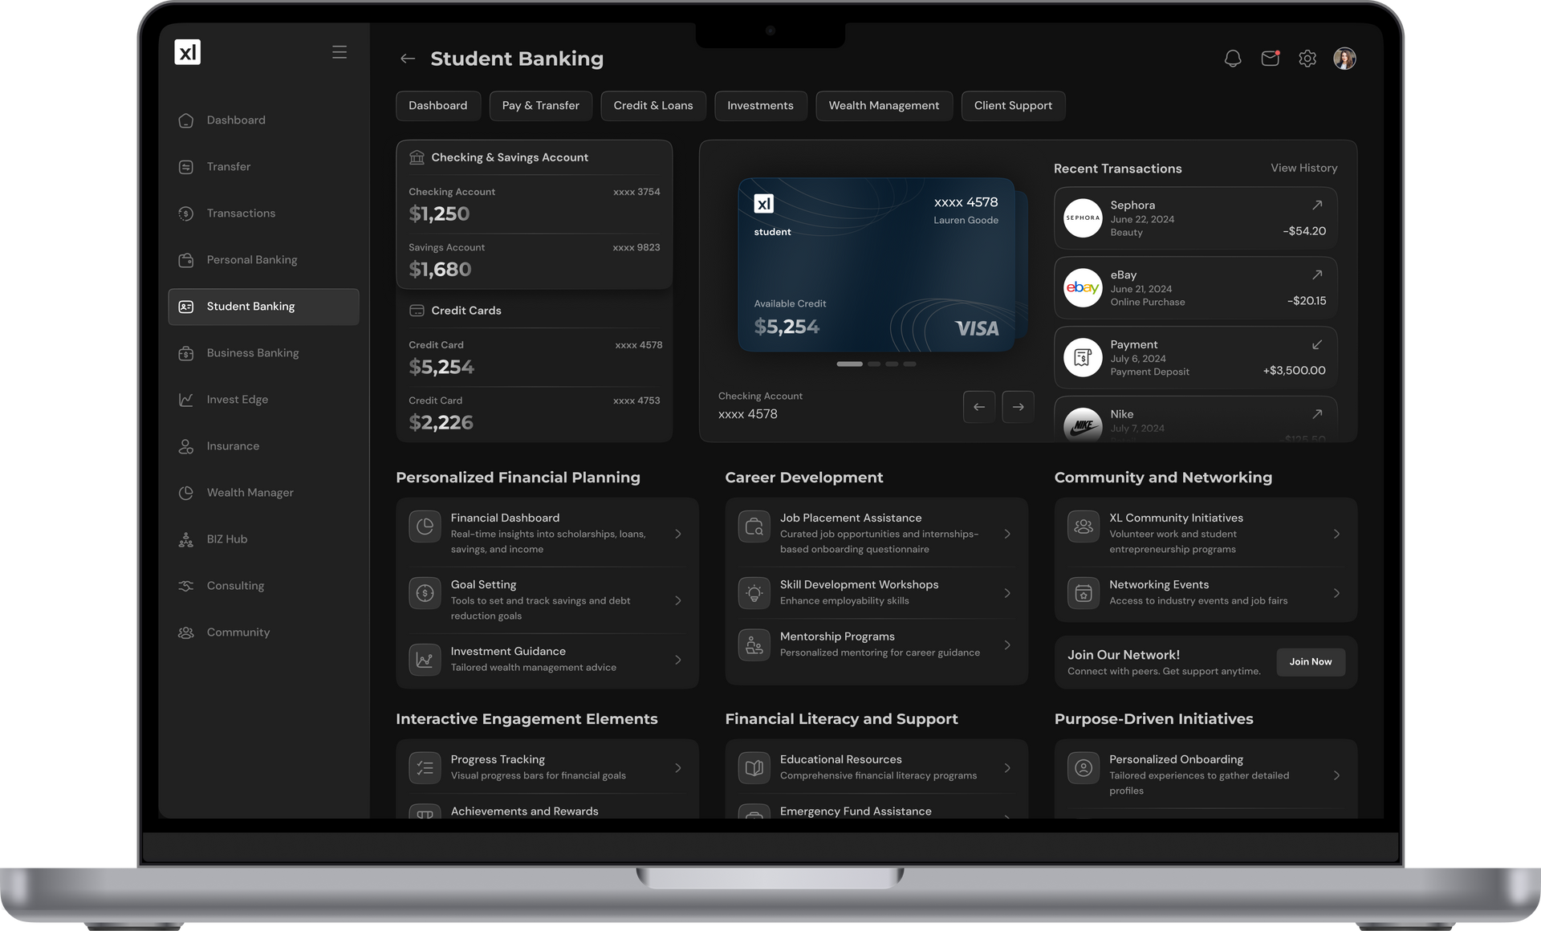Select the Client Support tab

coord(1013,106)
